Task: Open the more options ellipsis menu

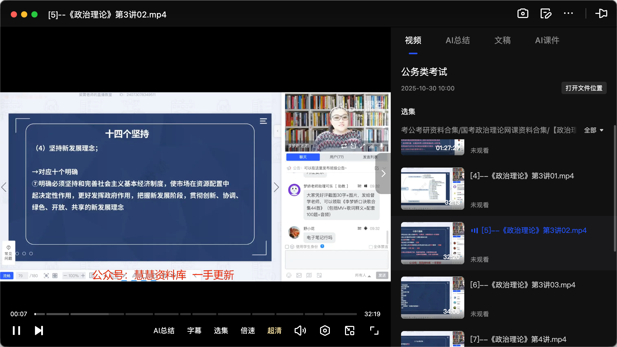Action: coord(568,13)
